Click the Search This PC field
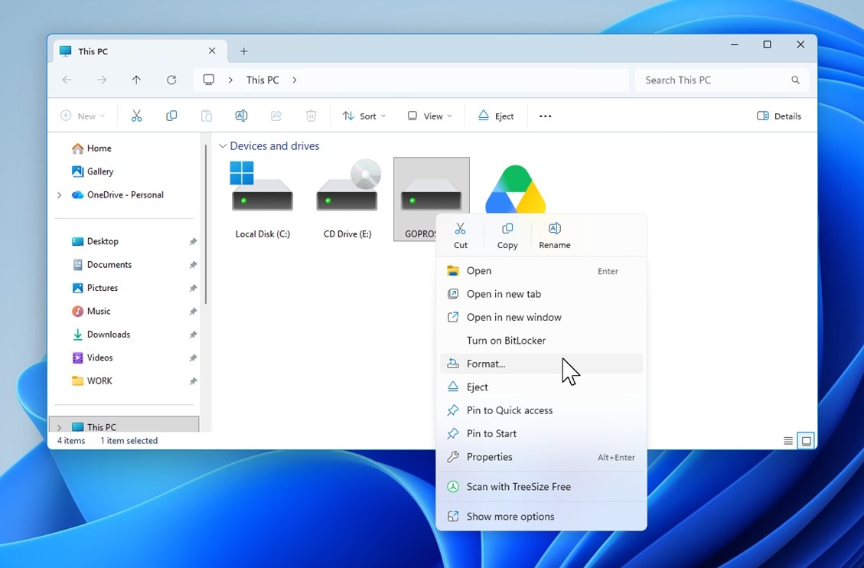 coord(722,80)
